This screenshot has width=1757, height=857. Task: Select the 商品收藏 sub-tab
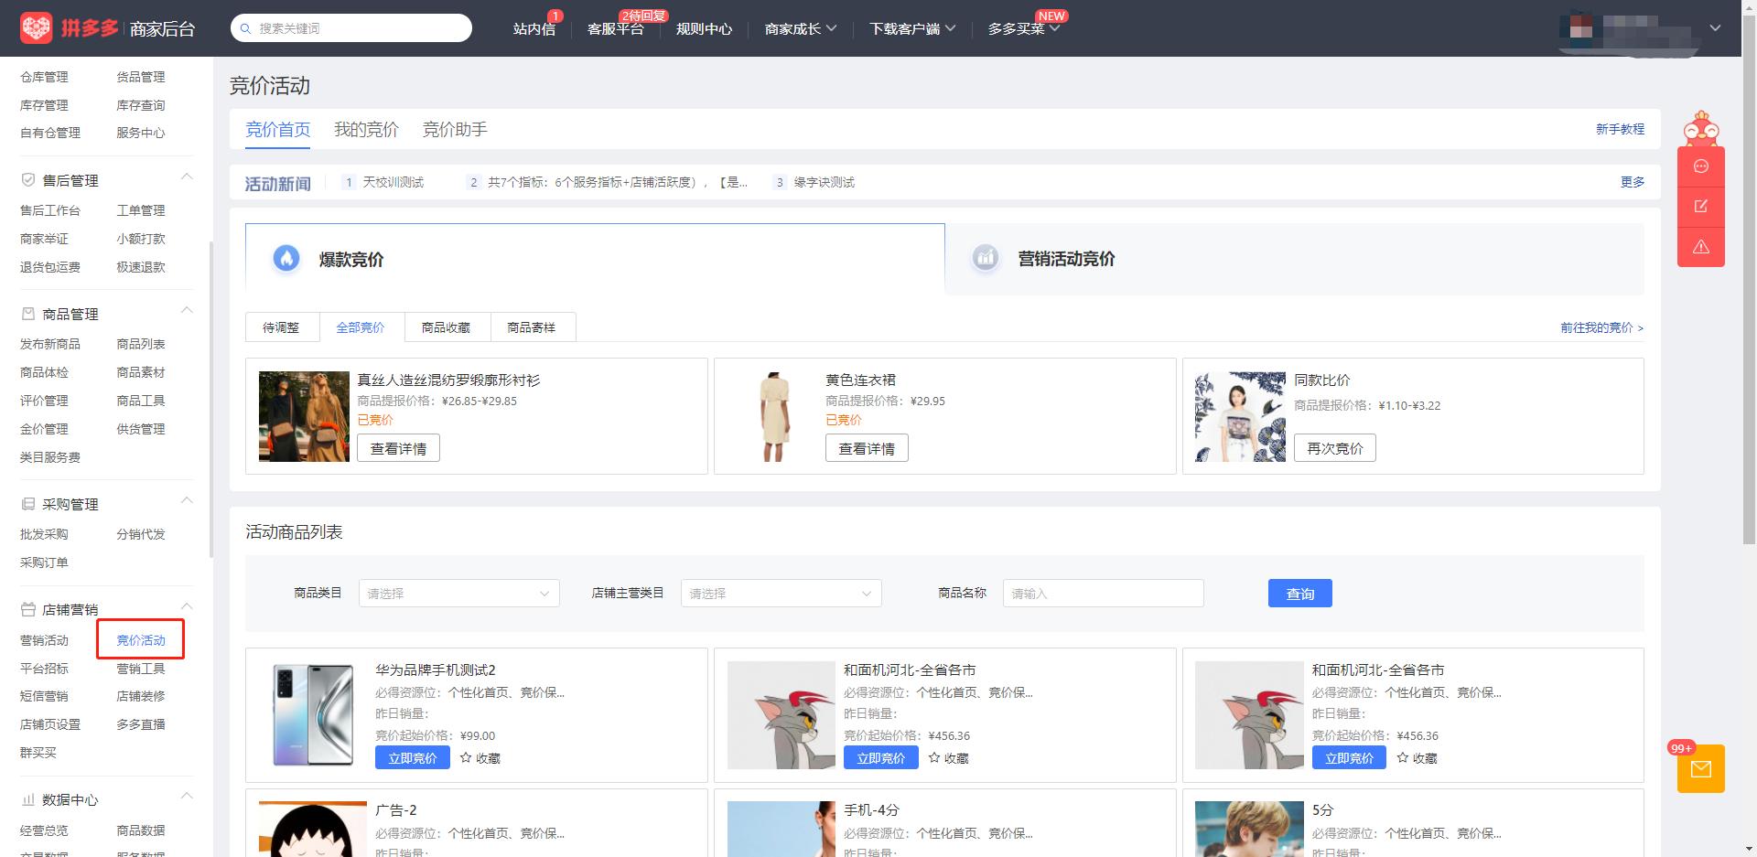click(x=447, y=327)
